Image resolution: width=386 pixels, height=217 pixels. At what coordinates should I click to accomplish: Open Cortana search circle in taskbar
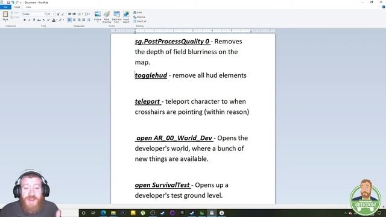pyautogui.click(x=84, y=213)
